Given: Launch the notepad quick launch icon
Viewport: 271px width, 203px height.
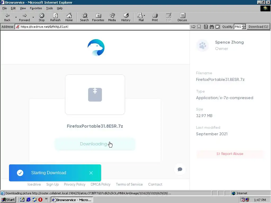Looking at the screenshot, I should 22,200.
